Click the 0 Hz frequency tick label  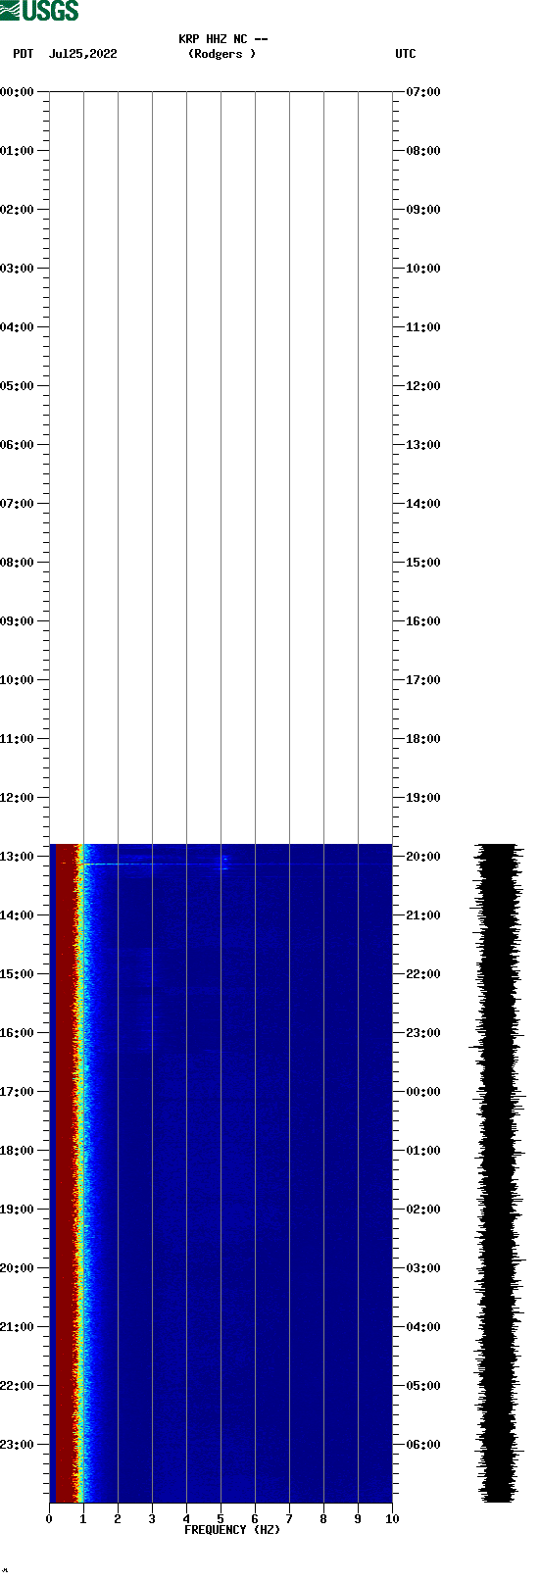pos(49,1519)
